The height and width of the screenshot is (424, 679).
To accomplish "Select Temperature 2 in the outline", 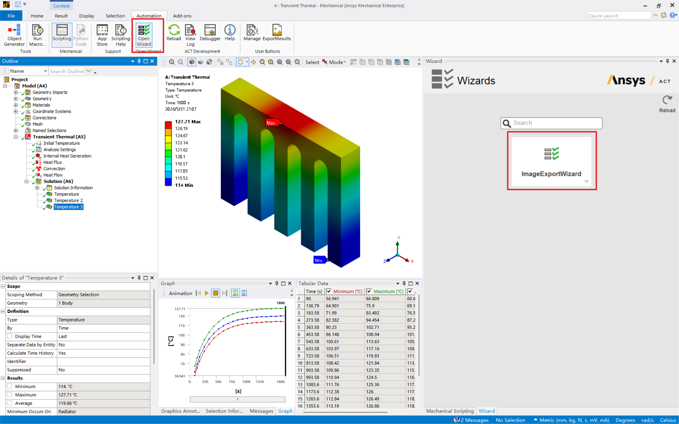I will pyautogui.click(x=68, y=201).
